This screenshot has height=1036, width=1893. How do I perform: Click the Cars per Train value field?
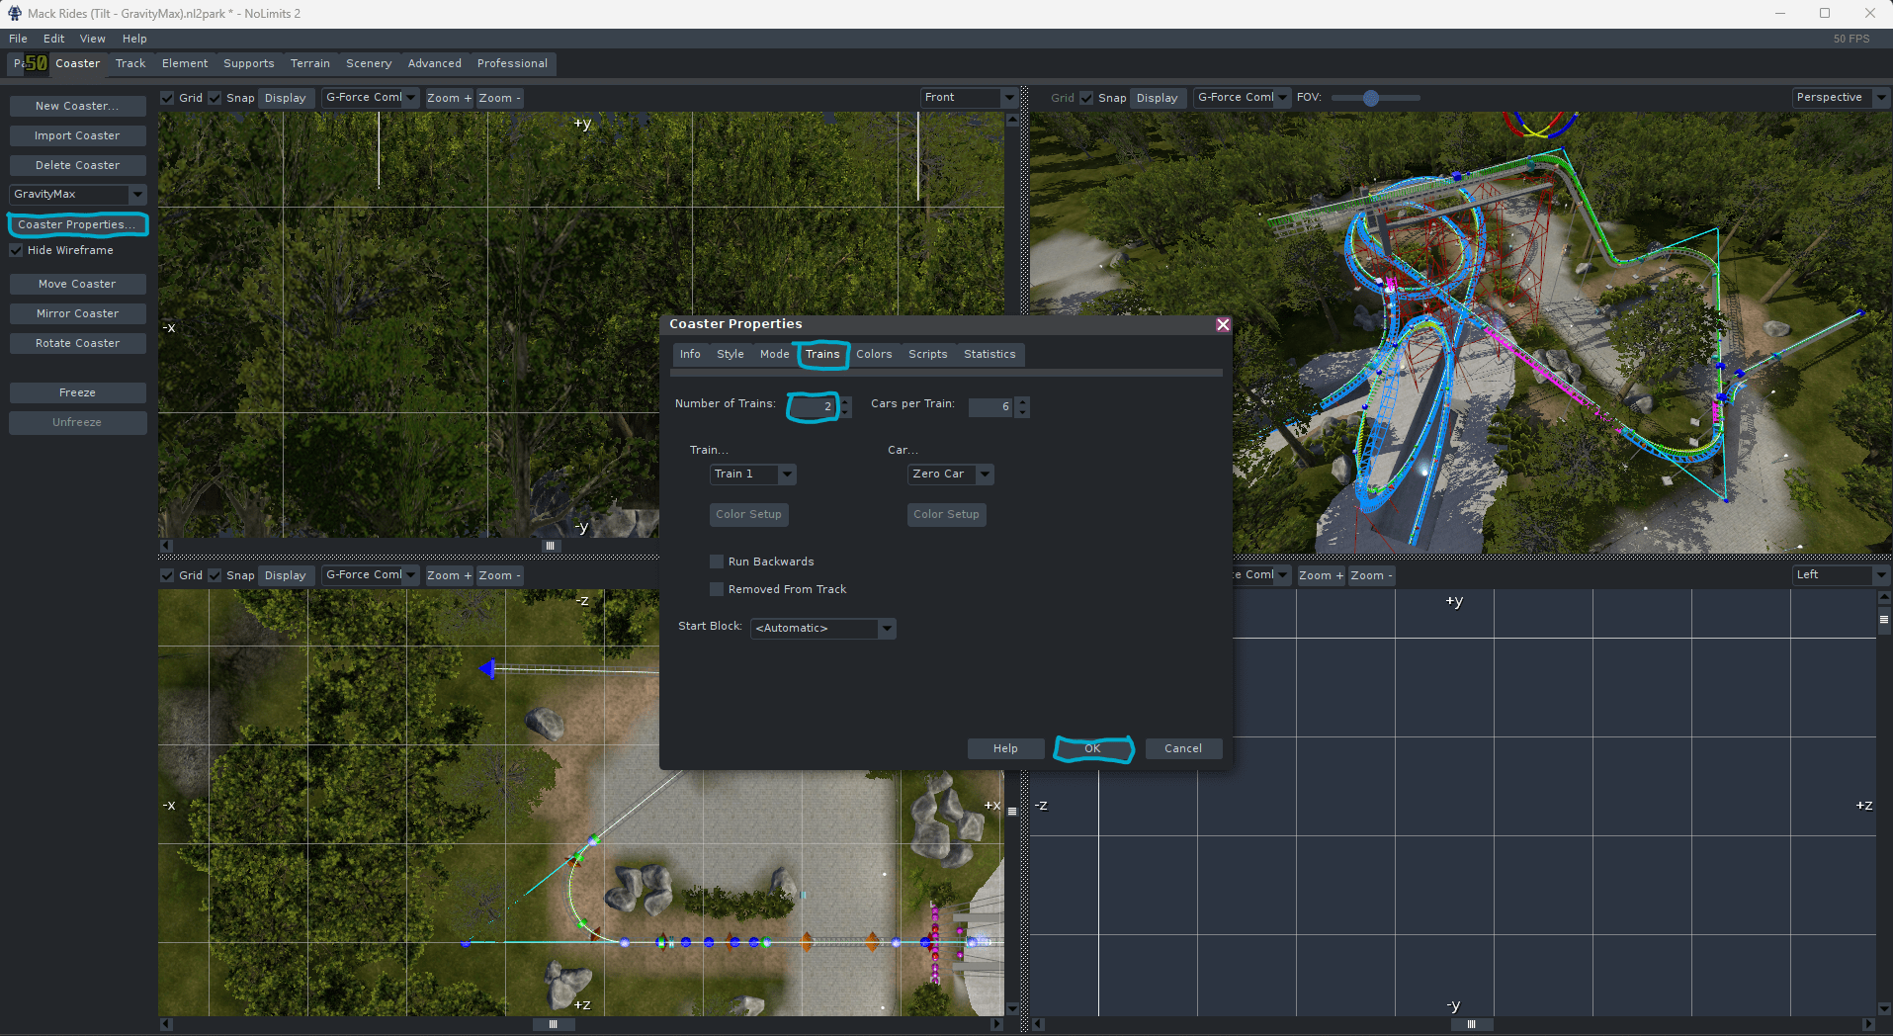[x=991, y=406]
